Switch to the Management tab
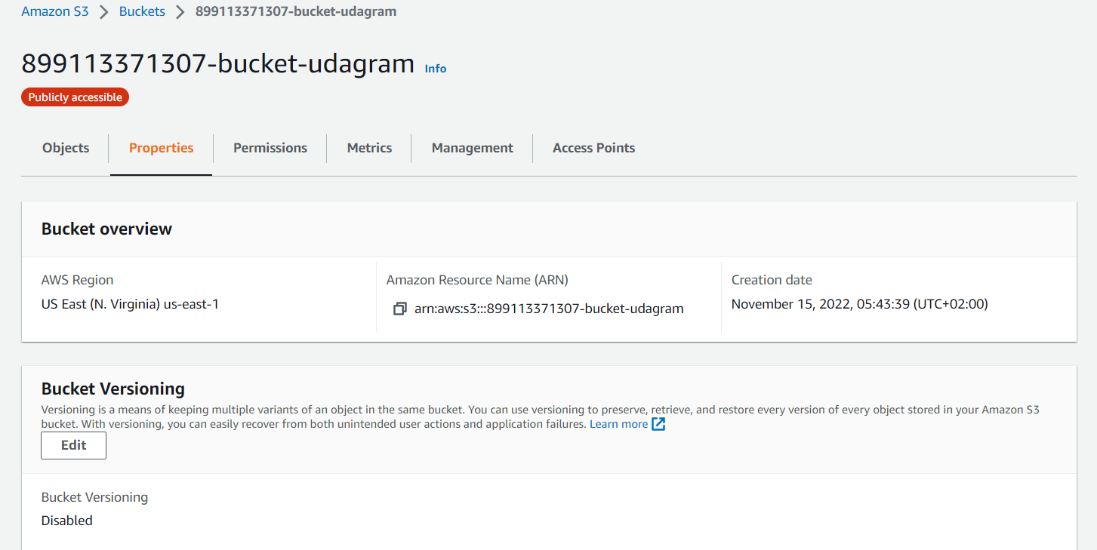This screenshot has height=550, width=1097. [473, 148]
